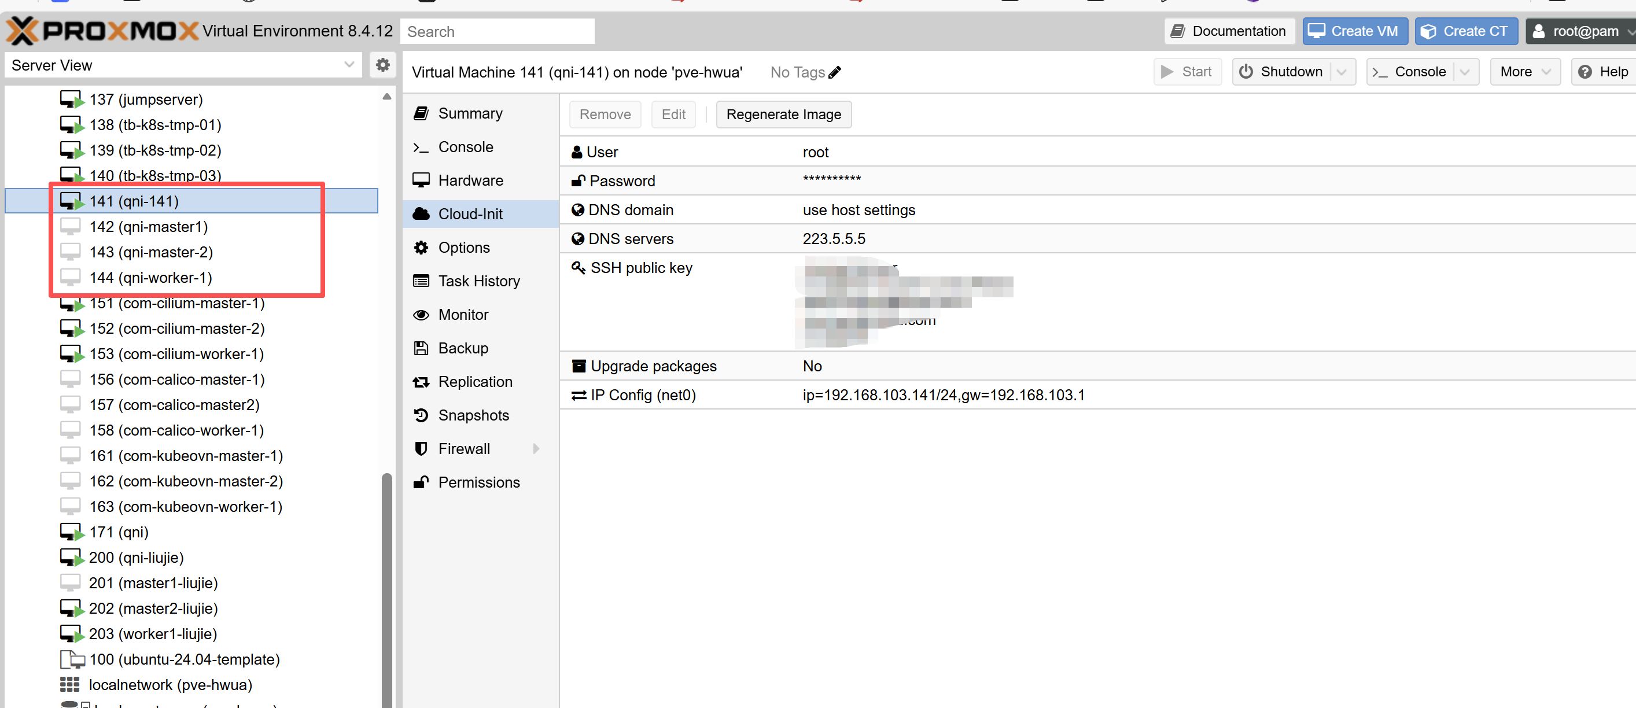Click the template icon for 100 (ubuntu-24.04-template)
This screenshot has height=708, width=1636.
click(72, 659)
